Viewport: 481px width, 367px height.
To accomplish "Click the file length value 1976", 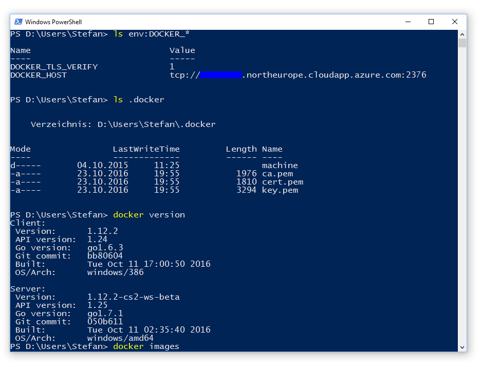I will coord(246,174).
